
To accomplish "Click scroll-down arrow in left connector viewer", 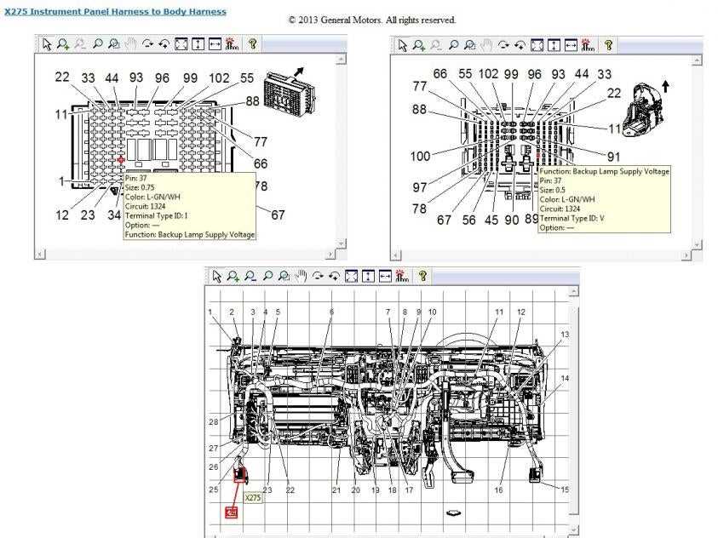I will coord(342,243).
